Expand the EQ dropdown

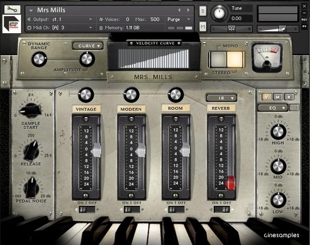tap(273, 107)
